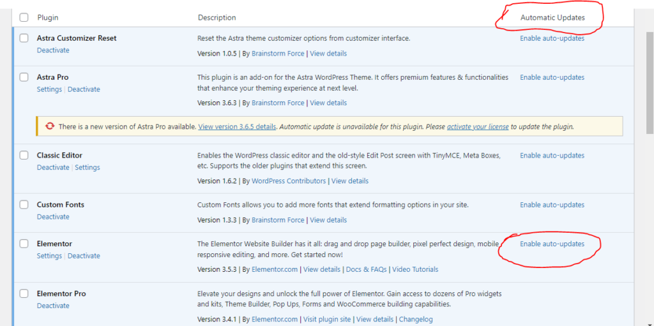This screenshot has width=654, height=326.
Task: View details of Custom Fonts
Action: pyautogui.click(x=328, y=219)
